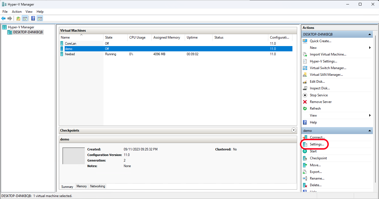Click the Virtual Switch Manager icon
Image resolution: width=379 pixels, height=199 pixels.
click(x=305, y=68)
